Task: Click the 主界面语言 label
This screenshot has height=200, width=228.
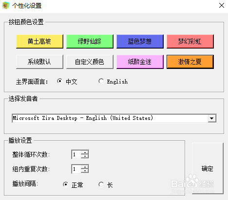Action: point(32,82)
